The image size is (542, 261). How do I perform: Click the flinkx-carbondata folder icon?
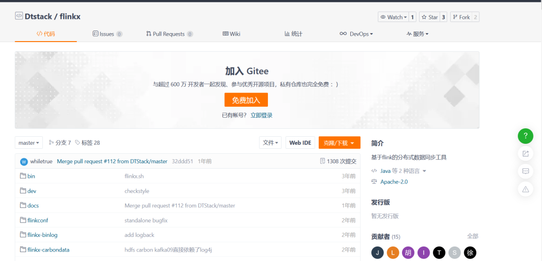[x=23, y=249]
